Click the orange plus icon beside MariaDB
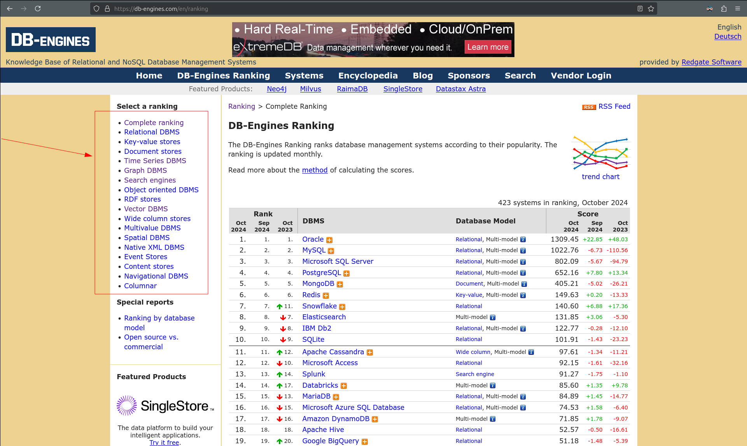This screenshot has width=747, height=446. tap(336, 397)
